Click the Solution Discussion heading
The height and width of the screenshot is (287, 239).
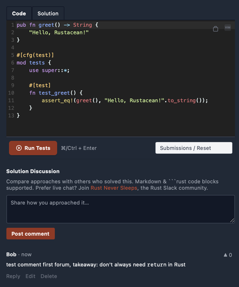coord(33,171)
